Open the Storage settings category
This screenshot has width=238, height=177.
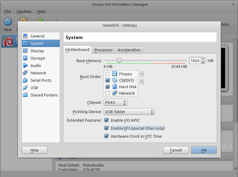point(38,58)
